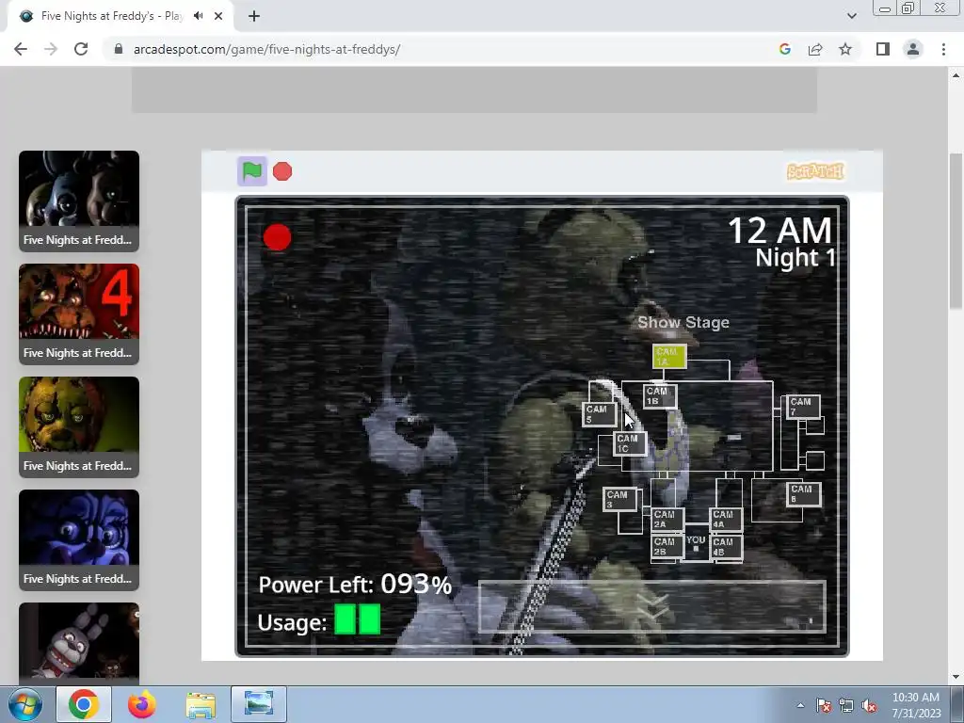Open the Springtrap green animatronic game thumbnail
Screen dimensions: 964x723
coord(79,427)
